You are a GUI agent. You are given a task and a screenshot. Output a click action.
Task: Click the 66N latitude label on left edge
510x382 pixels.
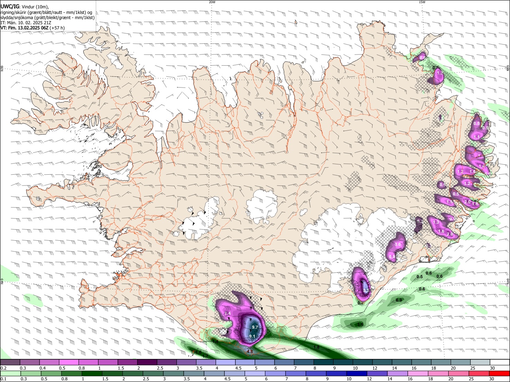[2, 68]
